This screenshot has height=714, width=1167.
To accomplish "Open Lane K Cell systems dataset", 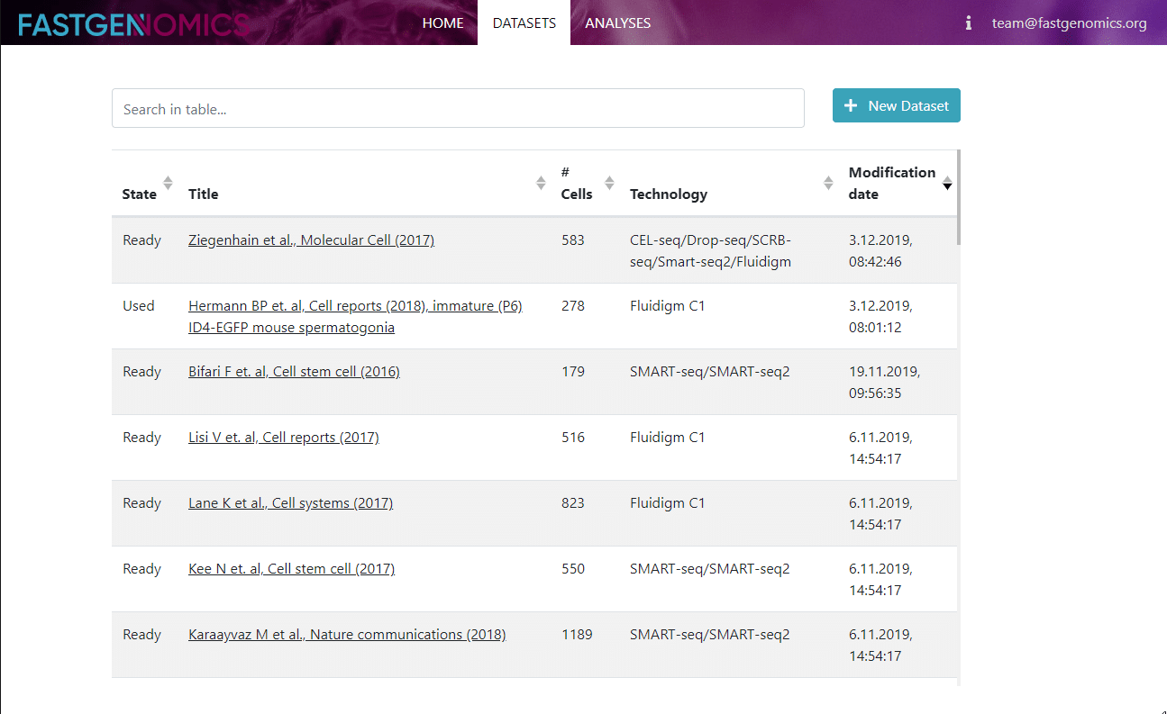I will coord(290,503).
